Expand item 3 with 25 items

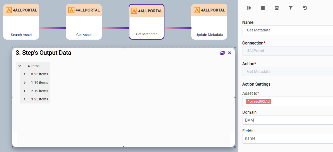coord(25,99)
